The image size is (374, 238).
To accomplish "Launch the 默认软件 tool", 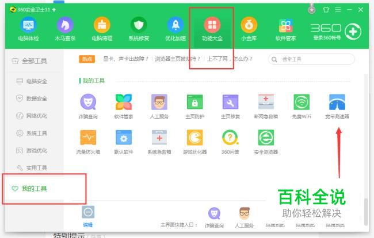I will tap(124, 142).
